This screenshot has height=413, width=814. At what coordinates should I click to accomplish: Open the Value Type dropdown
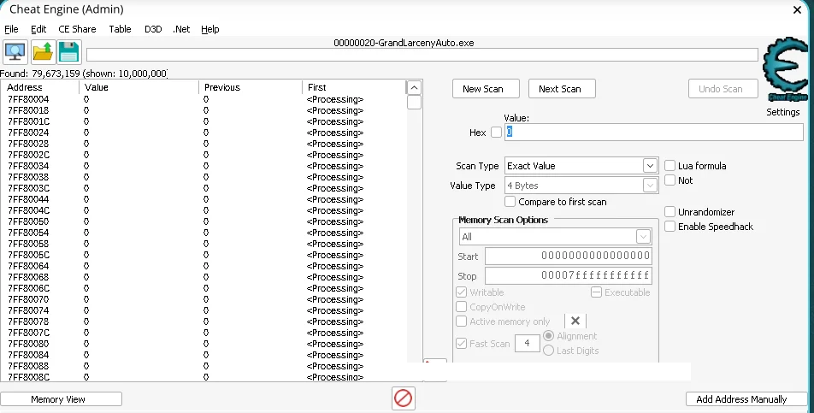[581, 186]
